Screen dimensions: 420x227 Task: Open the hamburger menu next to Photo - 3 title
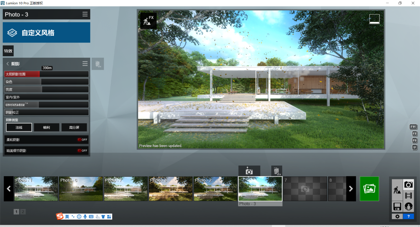pos(85,14)
